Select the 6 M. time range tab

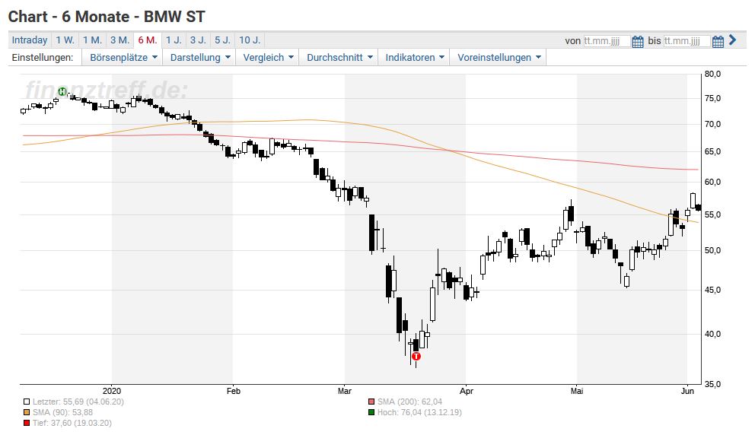(x=148, y=40)
